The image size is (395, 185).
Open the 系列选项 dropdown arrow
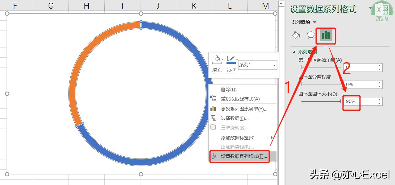(315, 22)
